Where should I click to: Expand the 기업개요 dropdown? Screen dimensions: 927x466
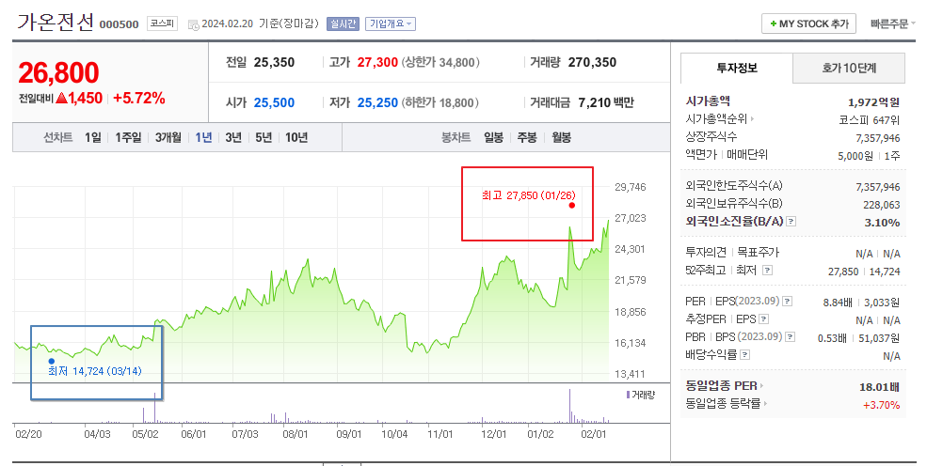point(391,23)
